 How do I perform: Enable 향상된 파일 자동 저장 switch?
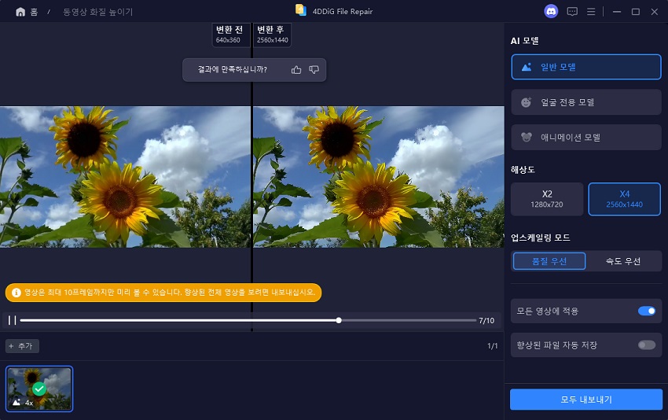coord(646,345)
